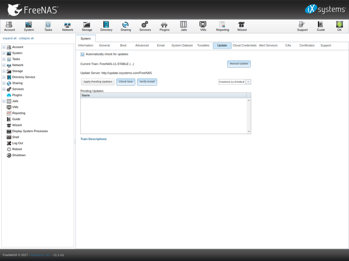Open Plugins in the sidebar tree
Screen dimensions: 349x261
pos(17,95)
